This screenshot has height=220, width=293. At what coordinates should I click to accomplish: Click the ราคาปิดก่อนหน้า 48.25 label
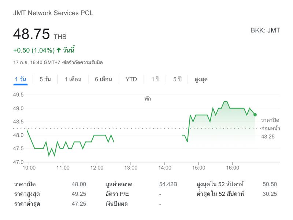(x=270, y=128)
